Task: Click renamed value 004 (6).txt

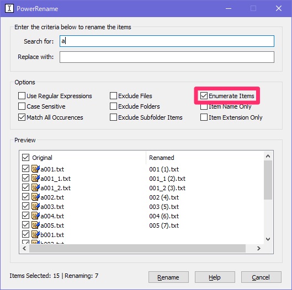Action: (164, 216)
